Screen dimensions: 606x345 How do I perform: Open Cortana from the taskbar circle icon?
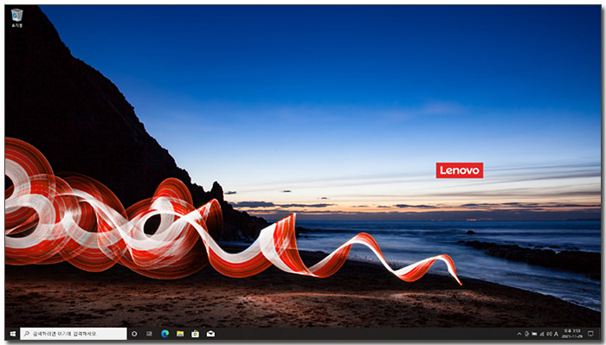tap(134, 334)
